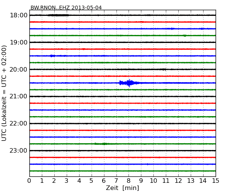This screenshot has height=196, width=245.
Task: Click the x-axis tick label 12
Action: click(178, 181)
